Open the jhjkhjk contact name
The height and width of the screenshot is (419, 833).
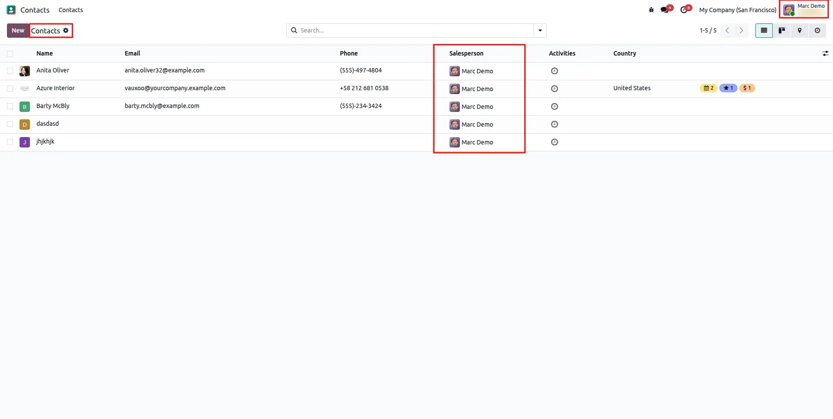46,141
